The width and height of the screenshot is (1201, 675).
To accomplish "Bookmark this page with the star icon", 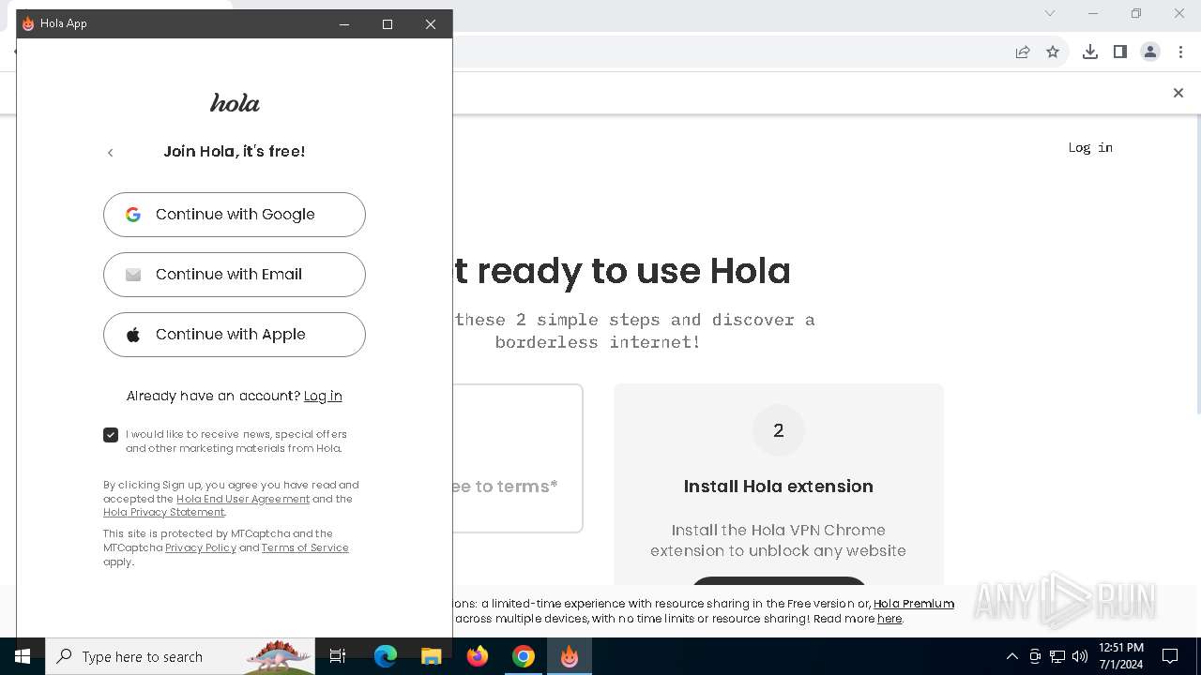I will (x=1053, y=52).
